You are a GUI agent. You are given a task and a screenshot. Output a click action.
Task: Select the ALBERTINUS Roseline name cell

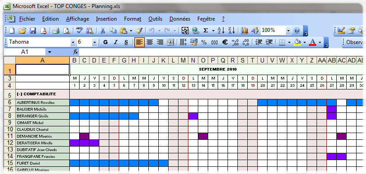42,103
